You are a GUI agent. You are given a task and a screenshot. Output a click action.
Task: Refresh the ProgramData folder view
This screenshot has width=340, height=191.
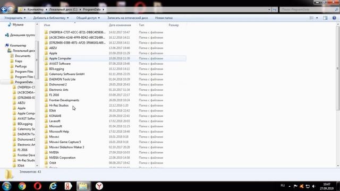275,10
